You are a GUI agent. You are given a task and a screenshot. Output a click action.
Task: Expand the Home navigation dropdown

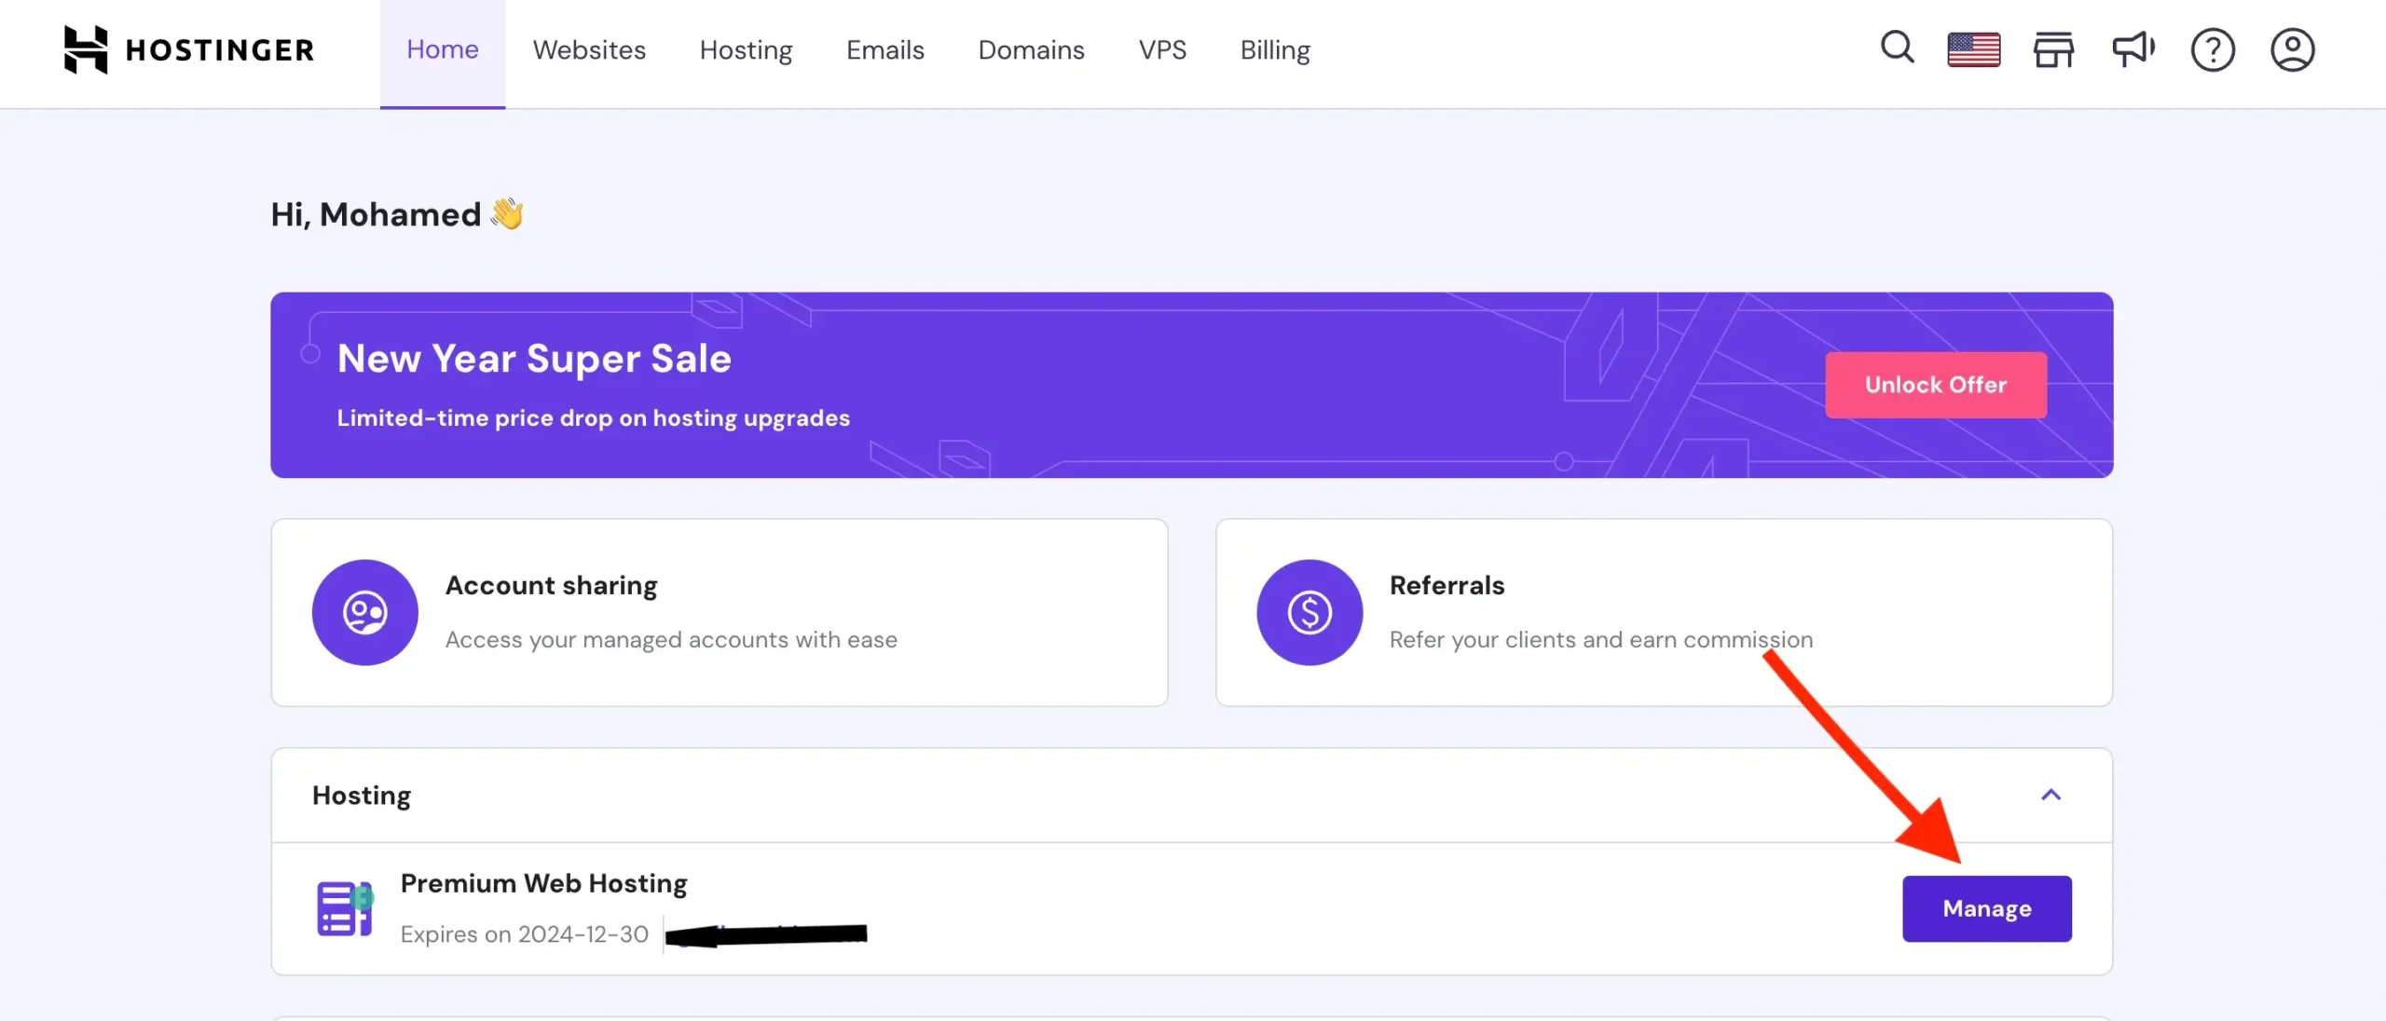(441, 48)
